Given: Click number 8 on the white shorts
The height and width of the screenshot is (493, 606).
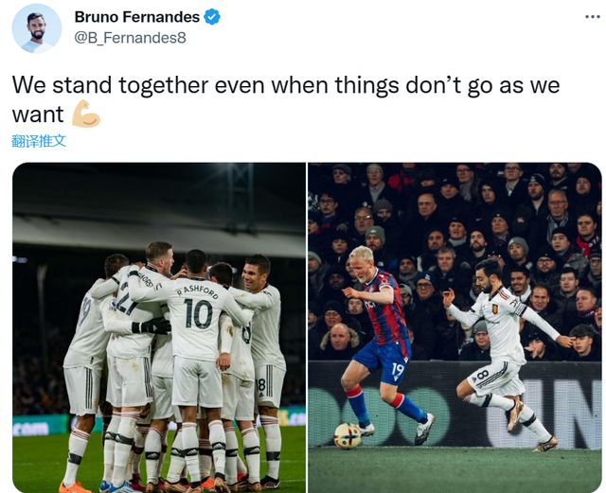Looking at the screenshot, I should pyautogui.click(x=482, y=376).
